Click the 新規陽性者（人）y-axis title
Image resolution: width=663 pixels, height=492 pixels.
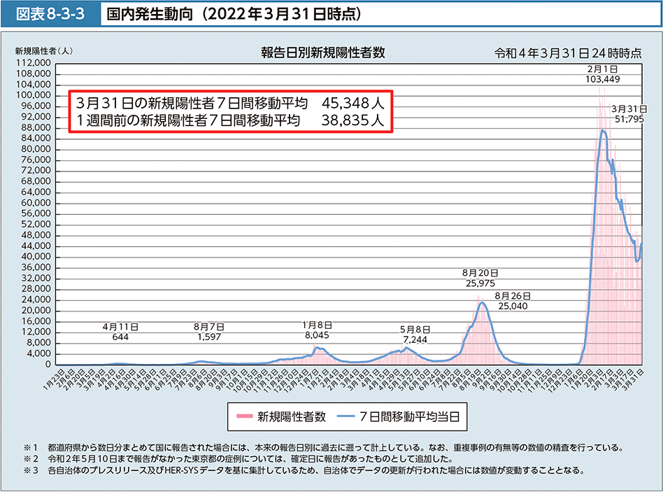(43, 50)
